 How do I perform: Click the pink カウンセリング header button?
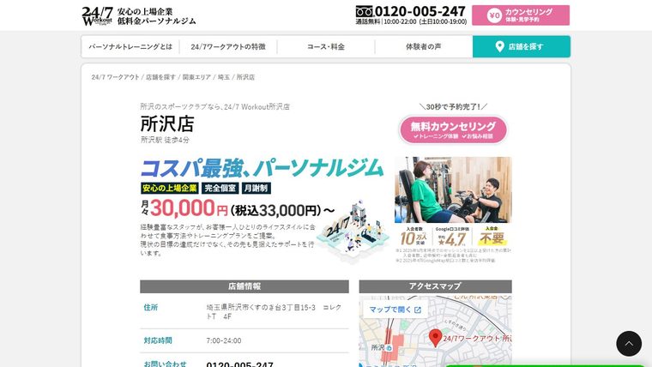521,15
